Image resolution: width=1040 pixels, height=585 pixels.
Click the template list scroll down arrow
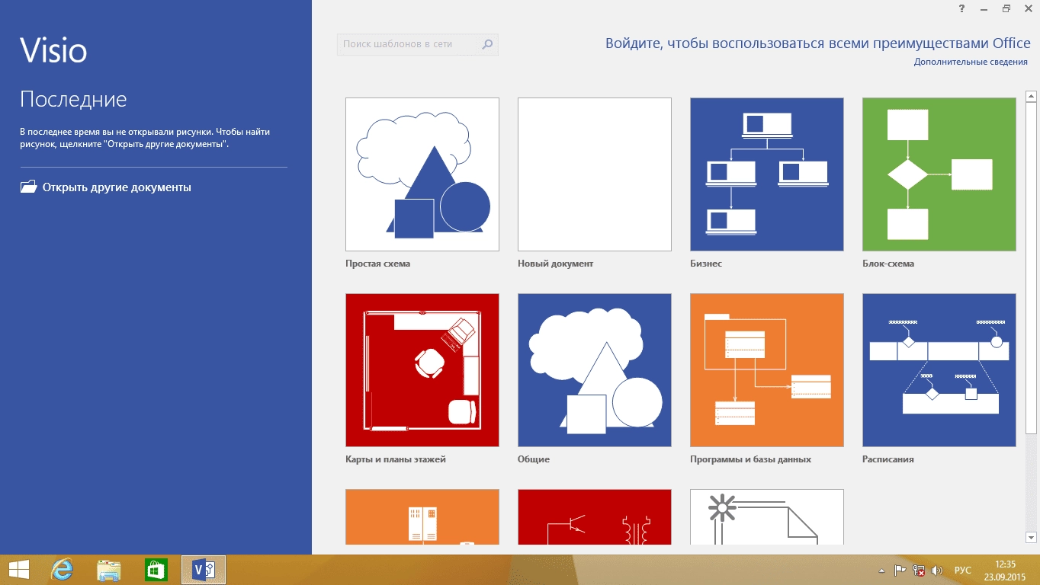pos(1031,537)
